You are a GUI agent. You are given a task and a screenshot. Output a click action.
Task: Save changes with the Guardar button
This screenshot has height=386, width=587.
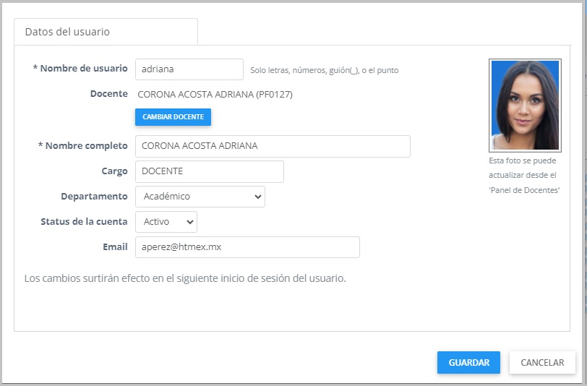coord(468,363)
